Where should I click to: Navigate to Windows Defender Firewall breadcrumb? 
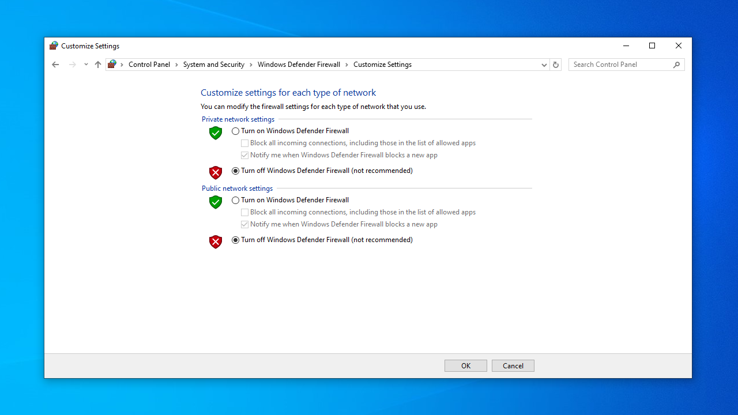[299, 65]
